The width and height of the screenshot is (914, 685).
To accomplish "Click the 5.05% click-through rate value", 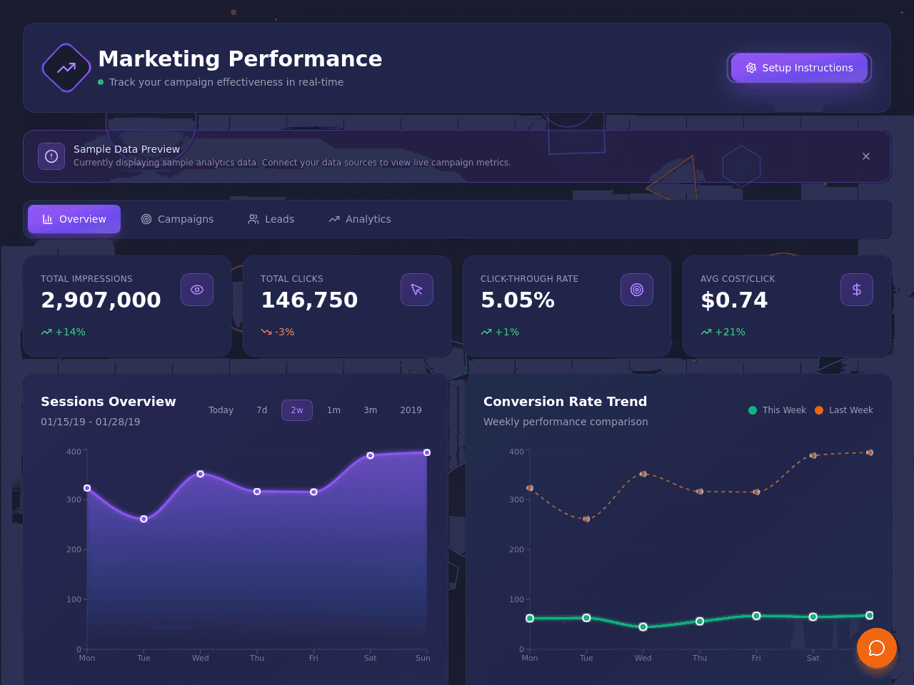I will click(518, 300).
